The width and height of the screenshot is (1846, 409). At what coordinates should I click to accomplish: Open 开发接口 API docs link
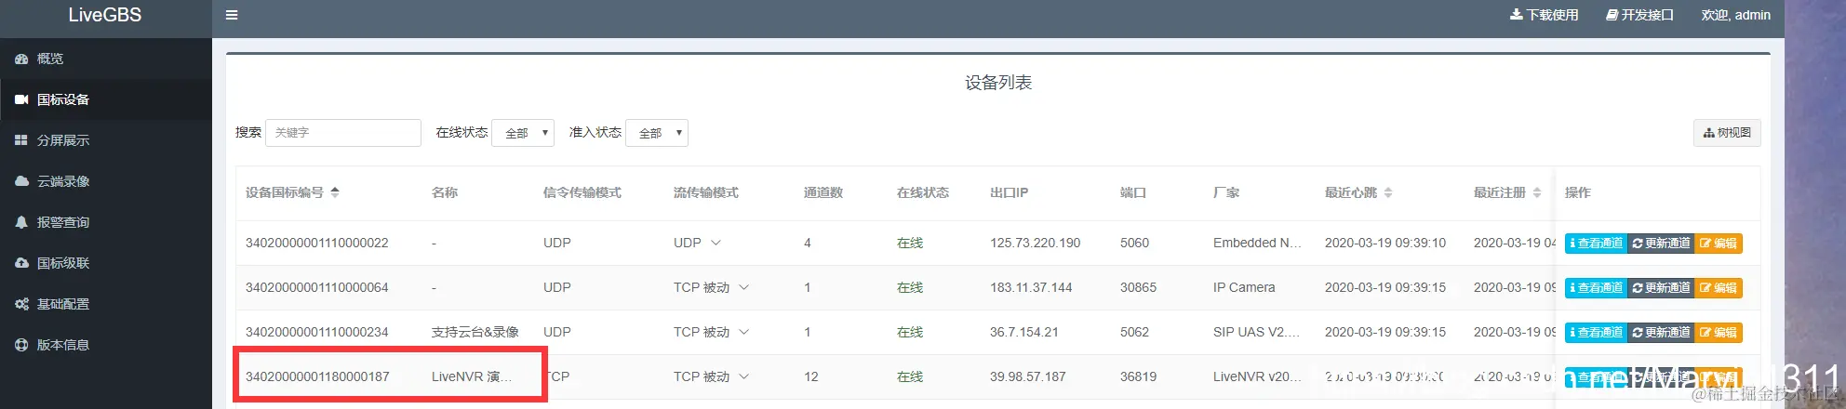[1639, 15]
